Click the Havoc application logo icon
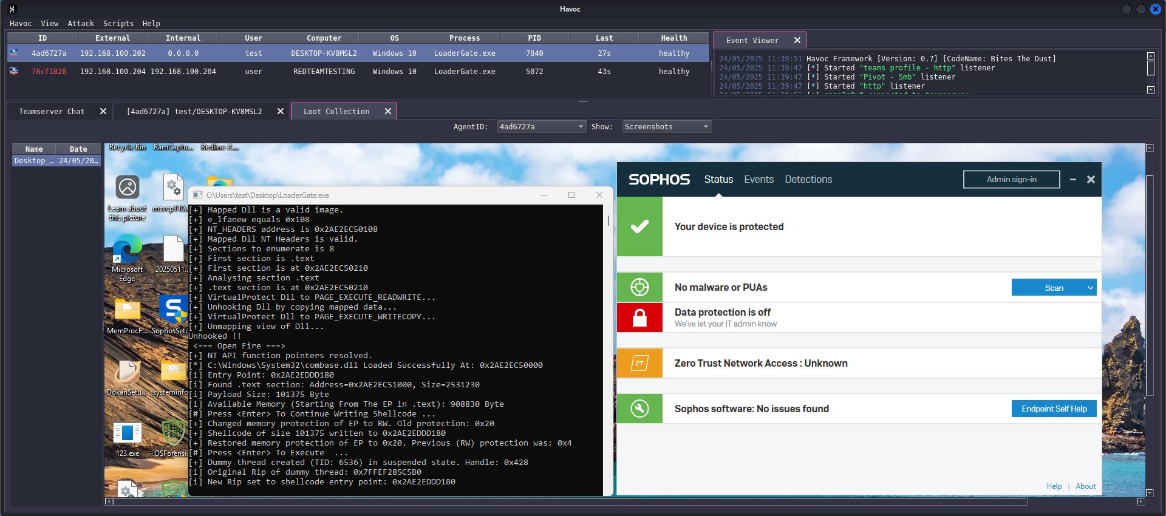The image size is (1166, 516). (x=12, y=9)
